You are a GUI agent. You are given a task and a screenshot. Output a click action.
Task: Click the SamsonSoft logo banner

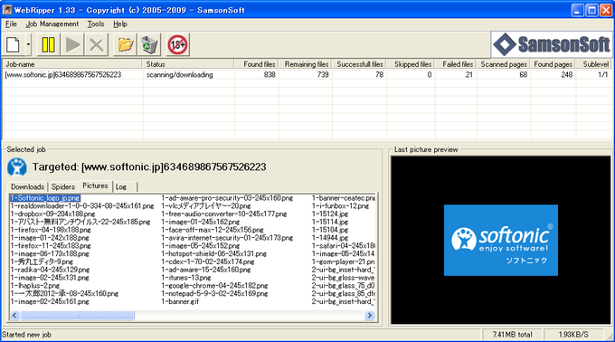coord(552,44)
